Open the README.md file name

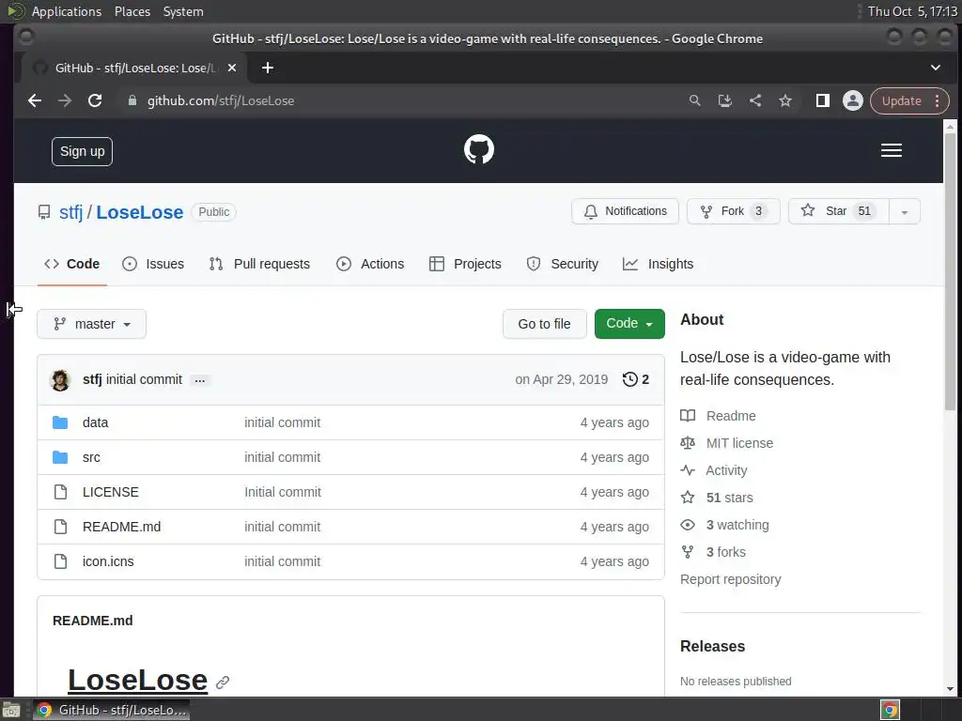point(121,527)
